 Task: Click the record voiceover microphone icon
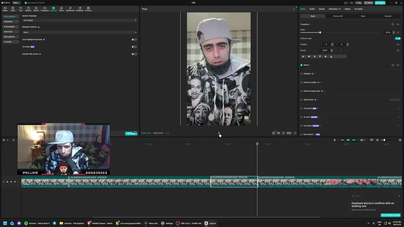[335, 140]
